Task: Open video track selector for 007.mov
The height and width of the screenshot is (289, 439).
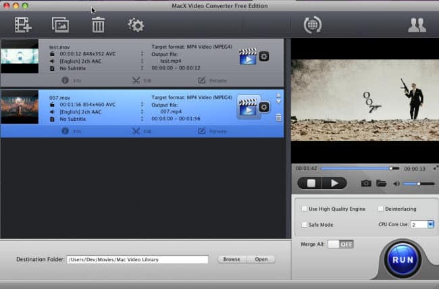Action: click(142, 105)
